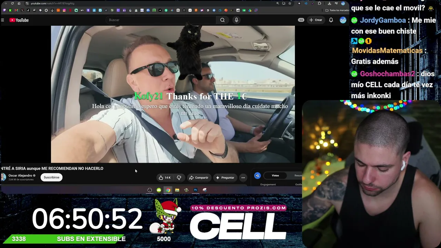Dislike the video with thumbs-down
Screen dimensions: 441x248
click(x=179, y=178)
